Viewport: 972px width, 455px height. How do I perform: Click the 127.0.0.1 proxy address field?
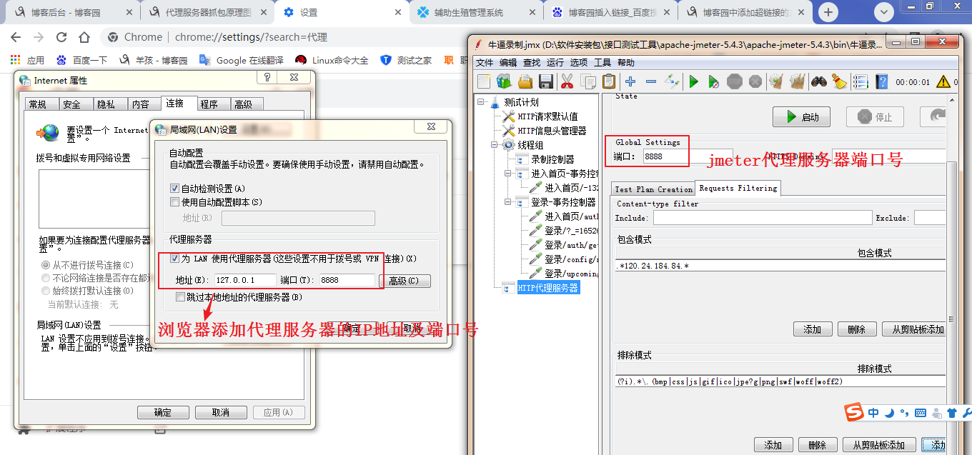(245, 281)
